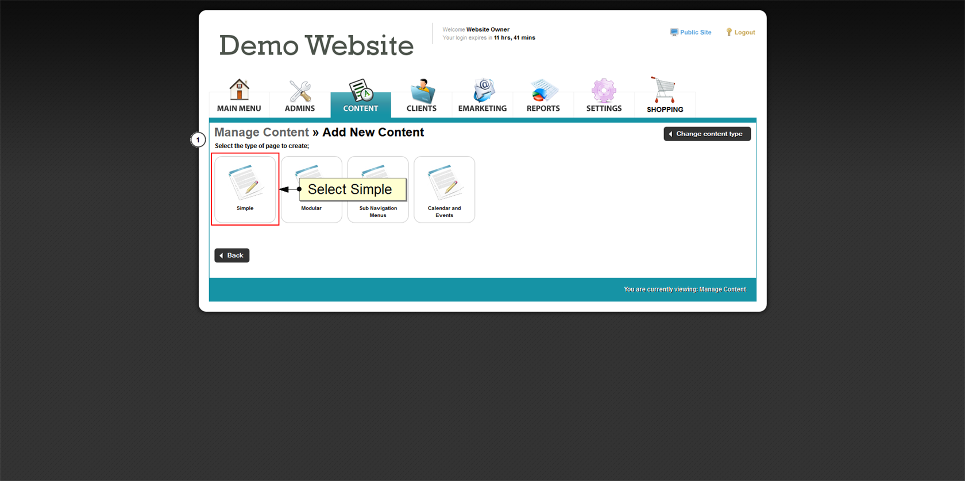Go to Admins wrench and screwdriver icon
Screen dimensions: 965x481
(x=299, y=92)
